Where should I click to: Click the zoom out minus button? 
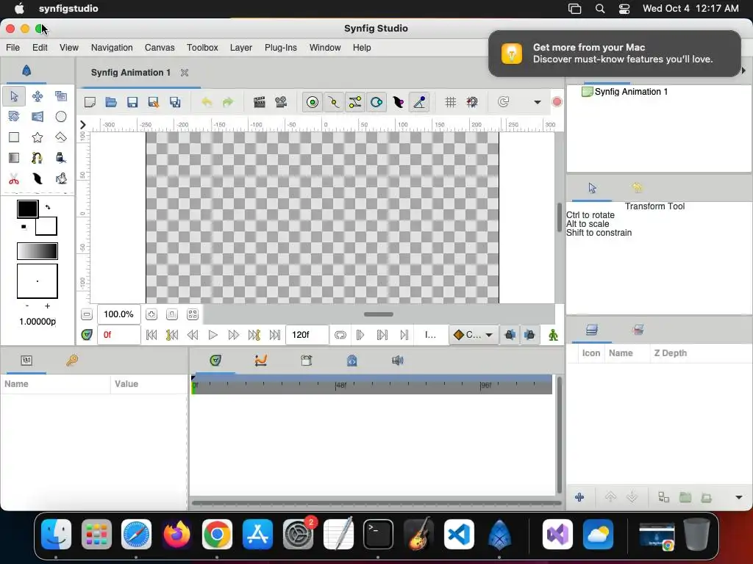pyautogui.click(x=87, y=314)
